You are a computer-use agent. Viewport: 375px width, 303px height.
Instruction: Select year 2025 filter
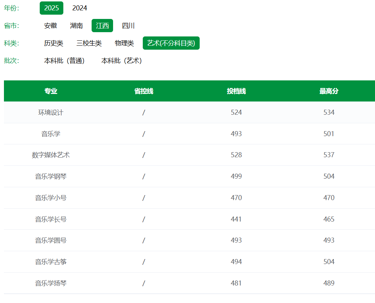[x=52, y=8]
